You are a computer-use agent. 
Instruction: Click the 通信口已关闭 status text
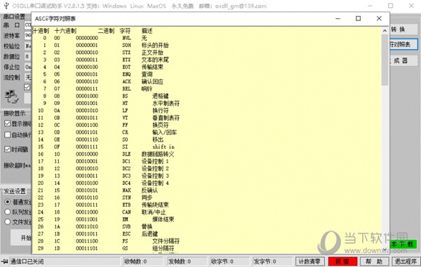tap(27, 261)
